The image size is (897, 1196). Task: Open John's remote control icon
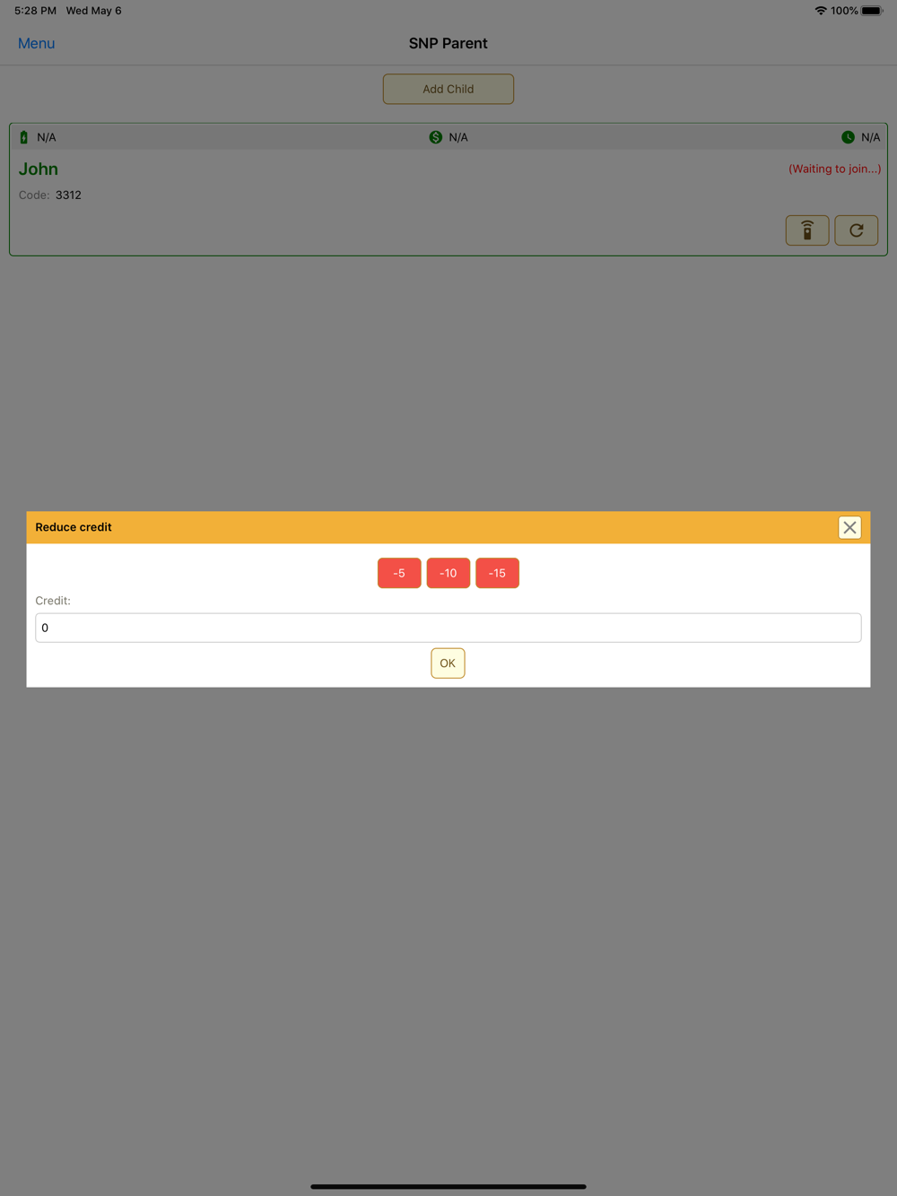[x=807, y=230]
